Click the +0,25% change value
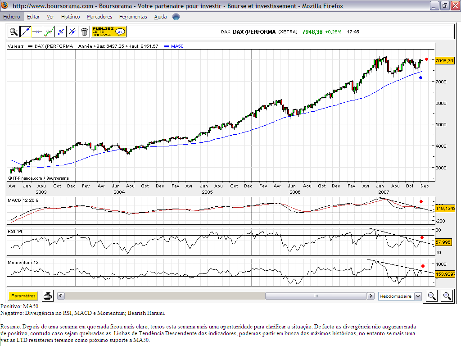 (x=333, y=32)
